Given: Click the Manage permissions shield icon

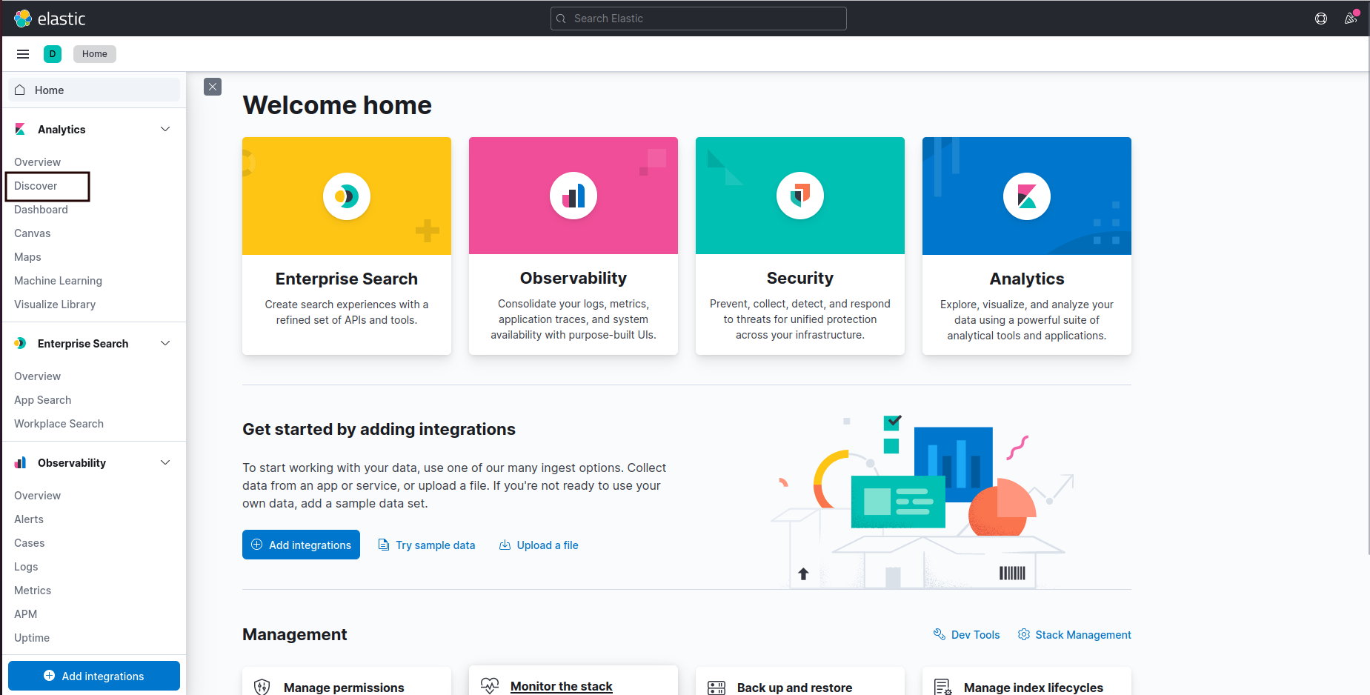Looking at the screenshot, I should [x=262, y=687].
